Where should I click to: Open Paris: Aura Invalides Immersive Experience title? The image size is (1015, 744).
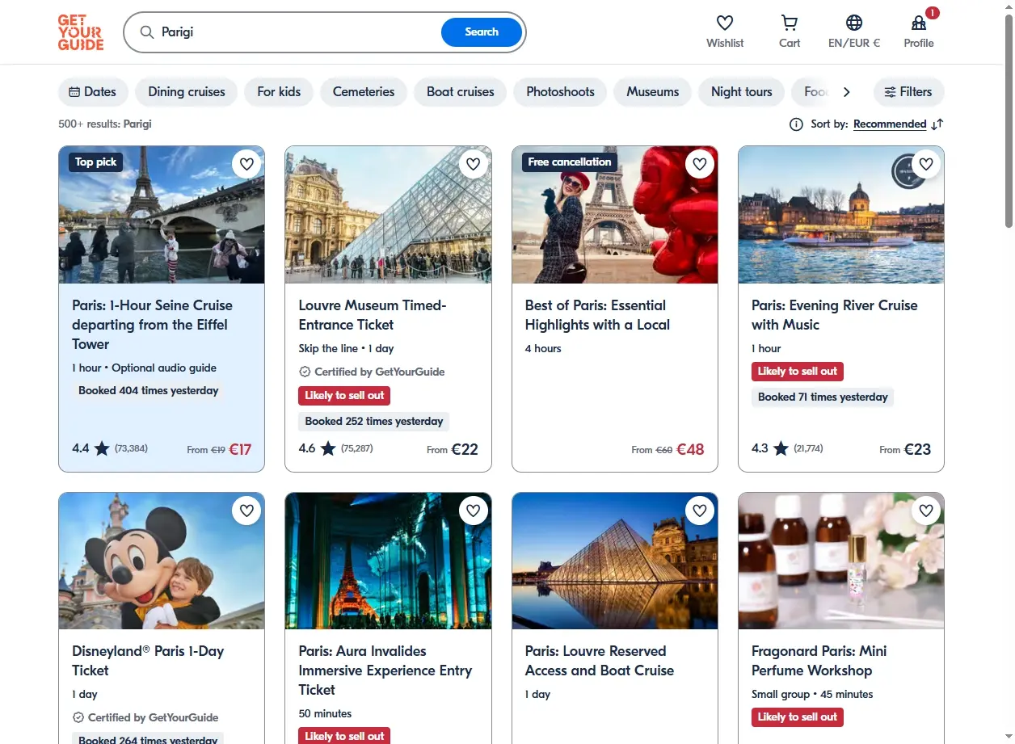(x=385, y=670)
